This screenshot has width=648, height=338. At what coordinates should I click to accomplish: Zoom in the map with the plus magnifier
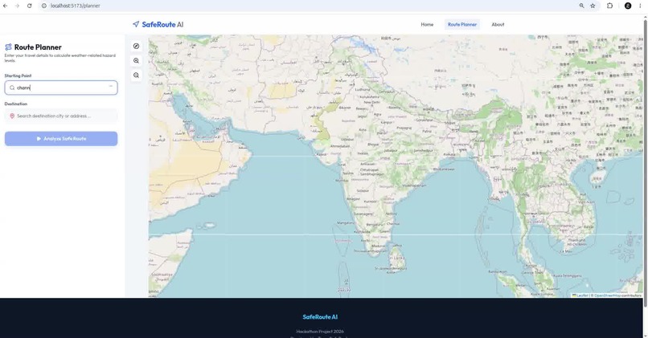tap(136, 61)
